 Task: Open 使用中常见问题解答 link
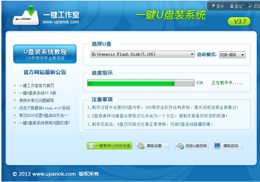pyautogui.click(x=36, y=100)
